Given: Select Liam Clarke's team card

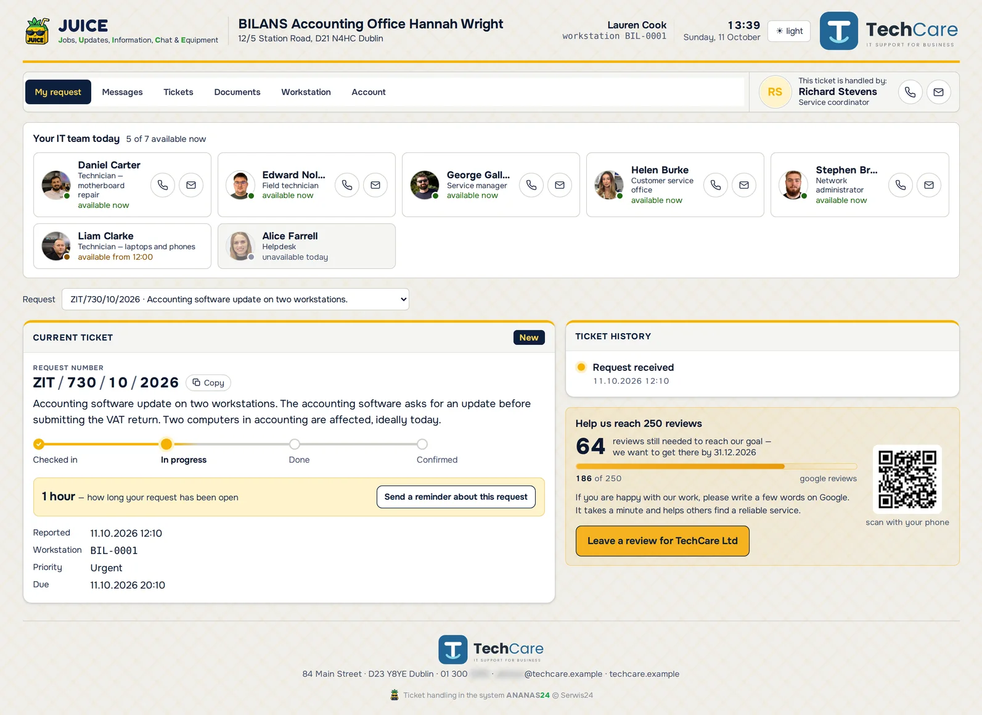Looking at the screenshot, I should click(x=122, y=246).
